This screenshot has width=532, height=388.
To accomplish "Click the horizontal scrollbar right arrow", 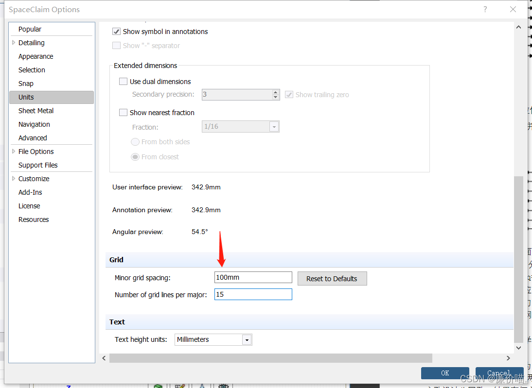I will coord(508,358).
